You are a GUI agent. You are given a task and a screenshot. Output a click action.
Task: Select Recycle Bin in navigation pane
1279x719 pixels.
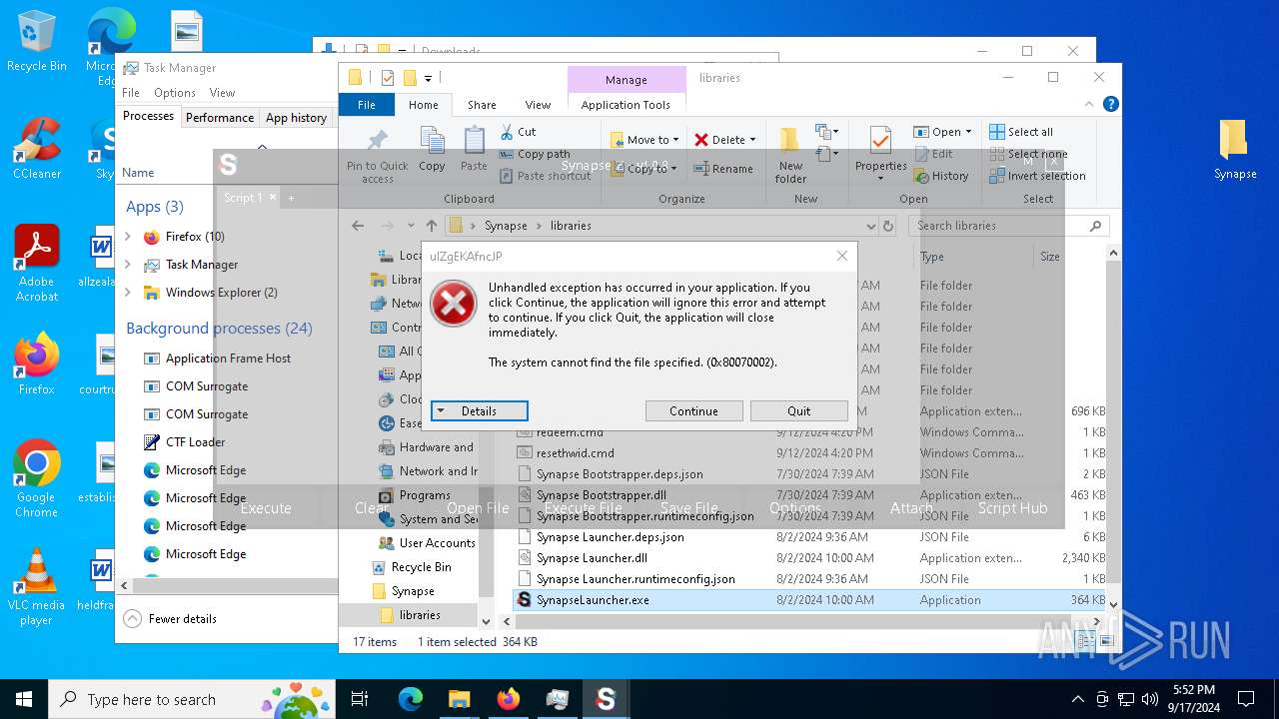click(x=421, y=567)
